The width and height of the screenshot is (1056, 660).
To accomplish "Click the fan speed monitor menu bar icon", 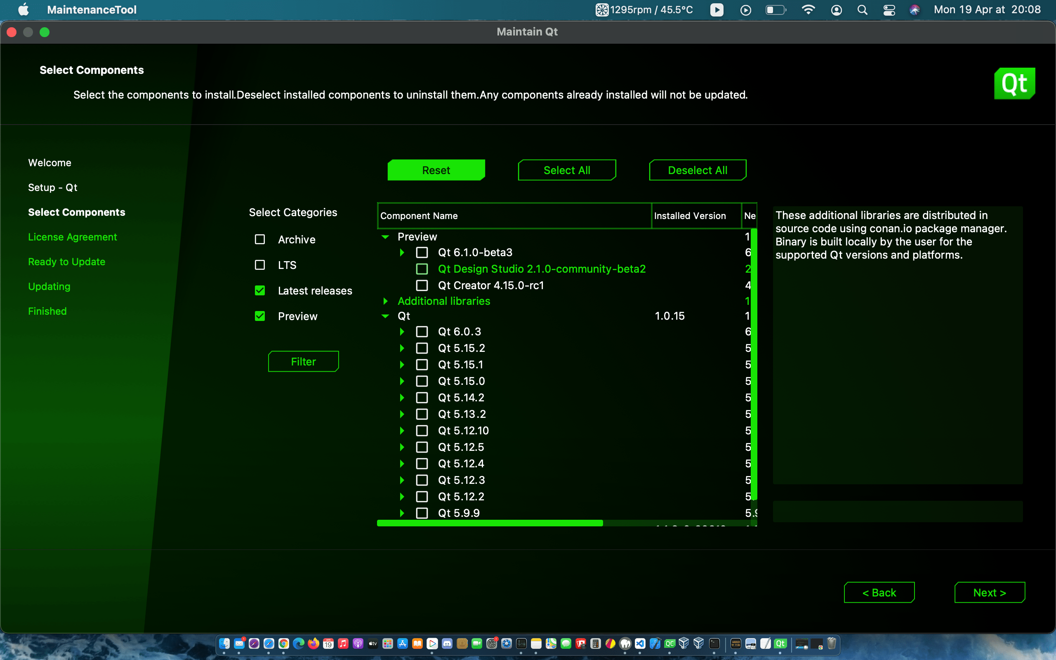I will tap(602, 9).
